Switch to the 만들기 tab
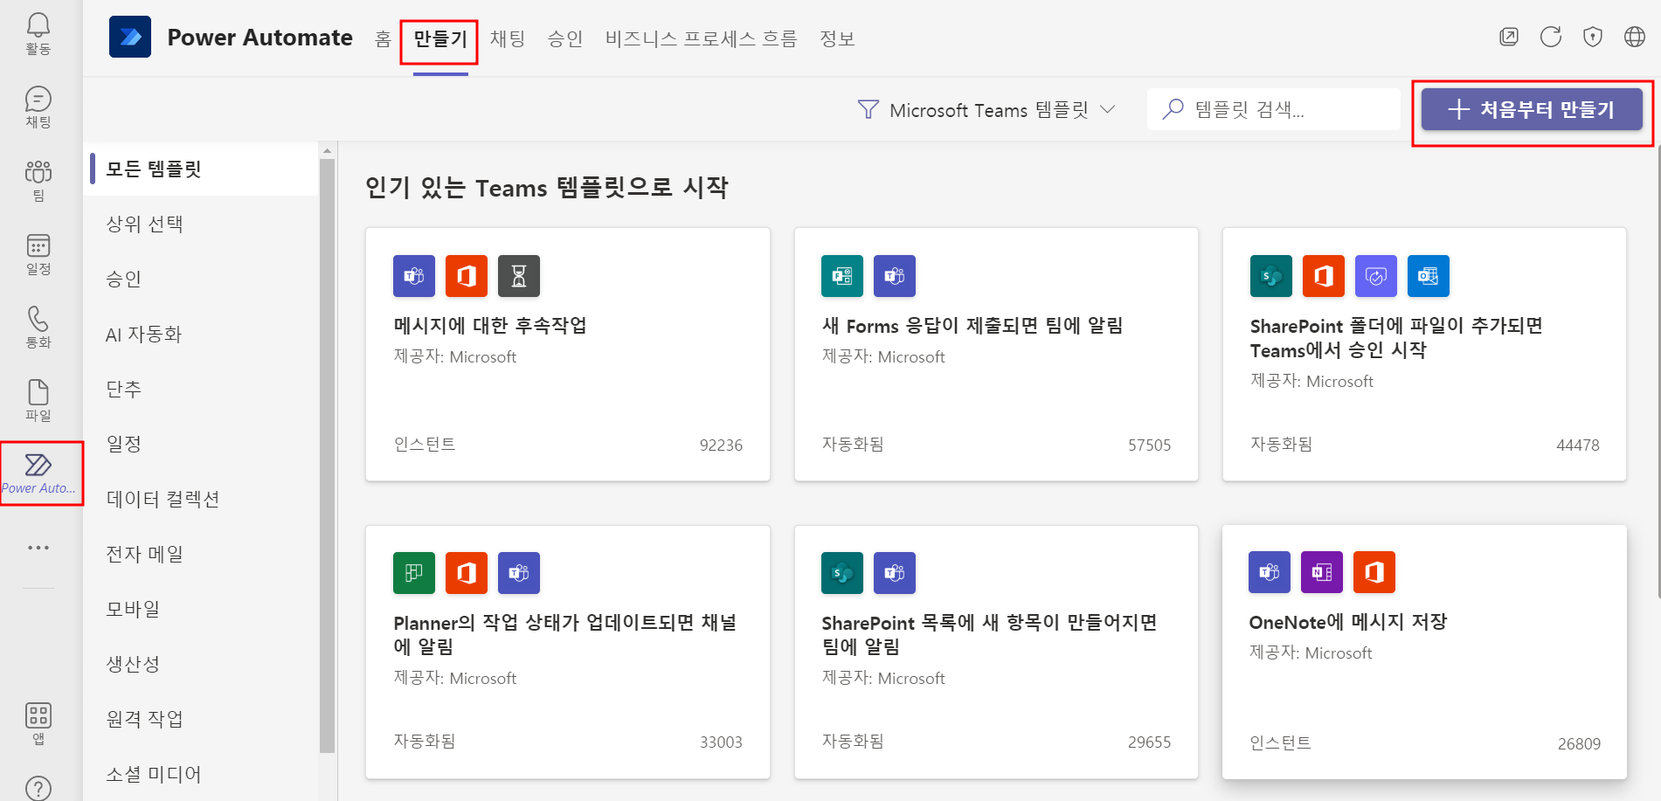Screen dimensions: 1661x801 (x=440, y=38)
